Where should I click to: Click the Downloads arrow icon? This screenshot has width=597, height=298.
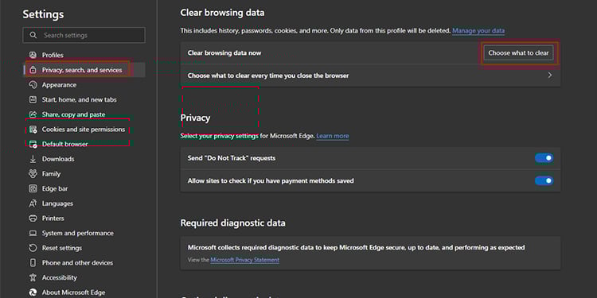(33, 159)
